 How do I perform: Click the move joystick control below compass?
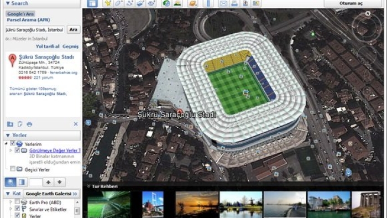pos(367,55)
